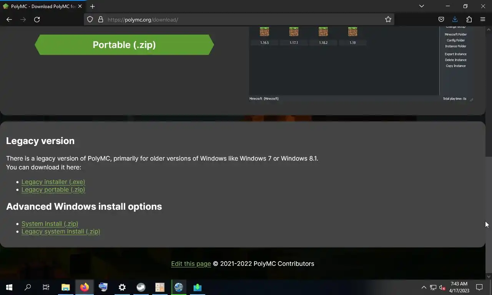
Task: Go back to the previous page
Action: point(9,20)
